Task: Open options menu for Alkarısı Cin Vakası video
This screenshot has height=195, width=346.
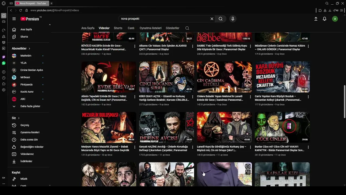Action: [x=192, y=46]
